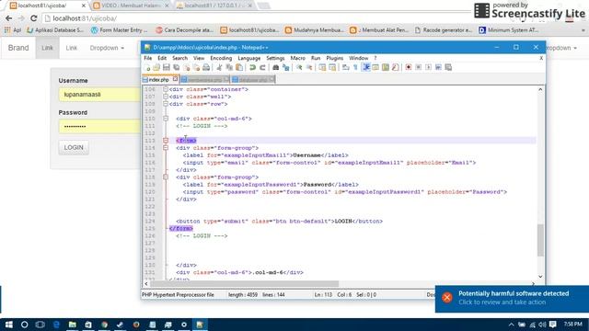The height and width of the screenshot is (331, 589).
Task: Click the Save All toolbar icon
Action: (176, 67)
